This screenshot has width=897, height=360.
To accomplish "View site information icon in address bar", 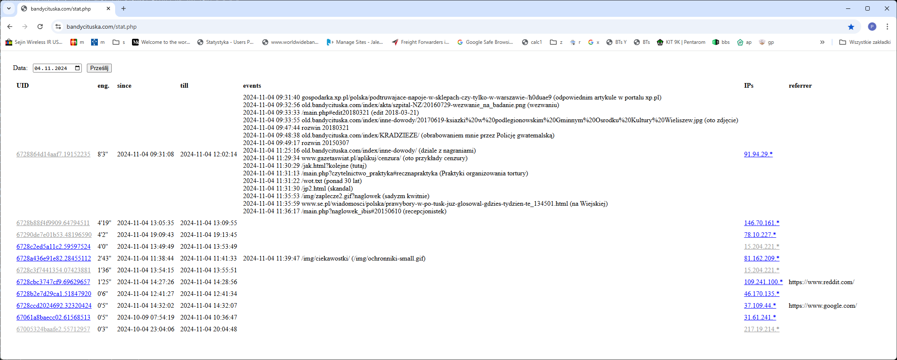I will coord(57,27).
